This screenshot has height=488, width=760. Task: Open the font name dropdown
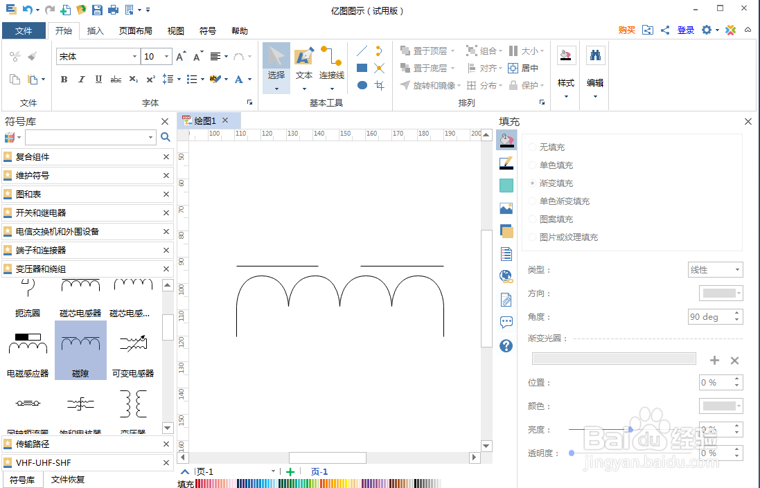pos(134,57)
